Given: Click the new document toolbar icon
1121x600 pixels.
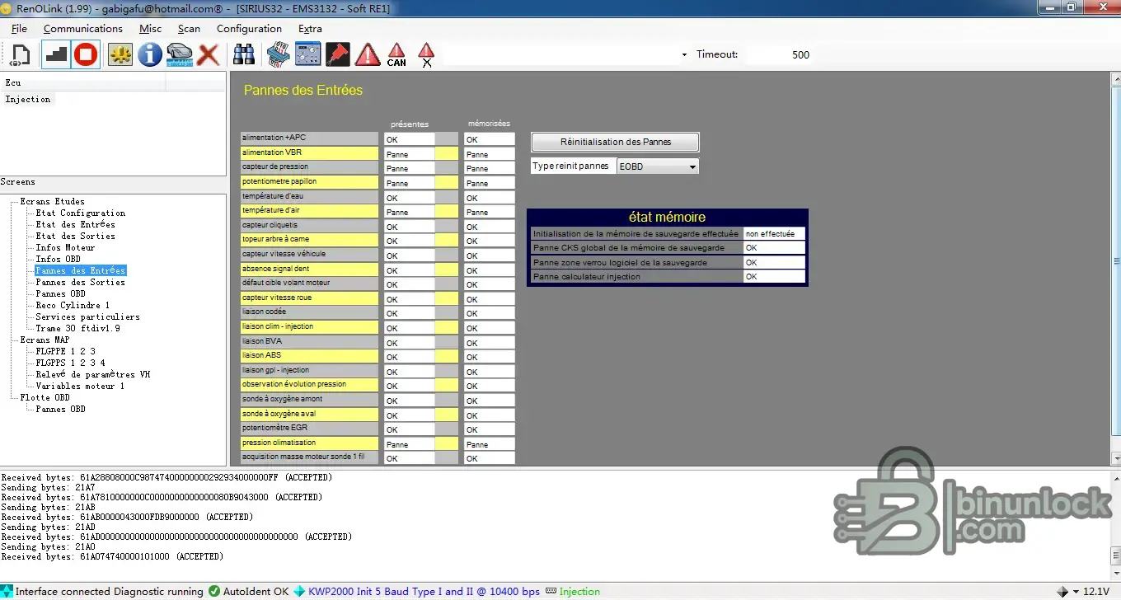Looking at the screenshot, I should (x=20, y=55).
